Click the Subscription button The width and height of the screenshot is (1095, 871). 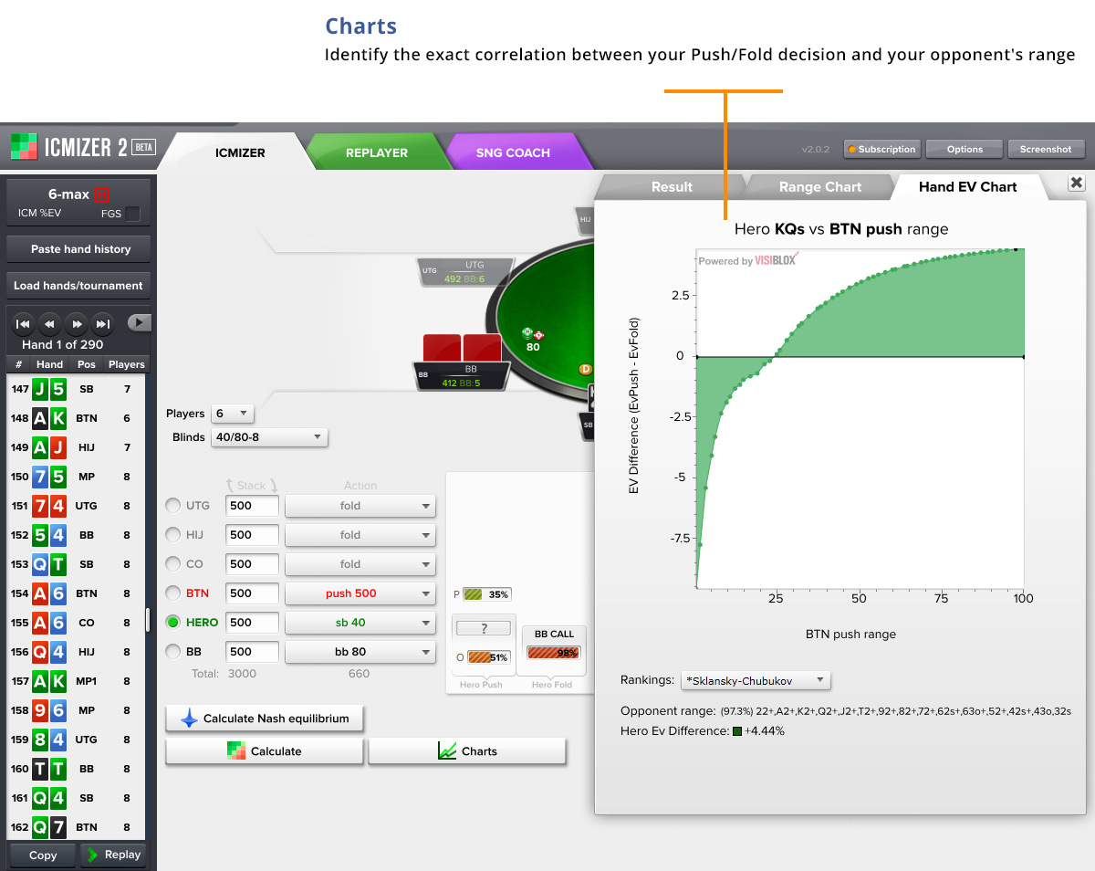point(881,149)
